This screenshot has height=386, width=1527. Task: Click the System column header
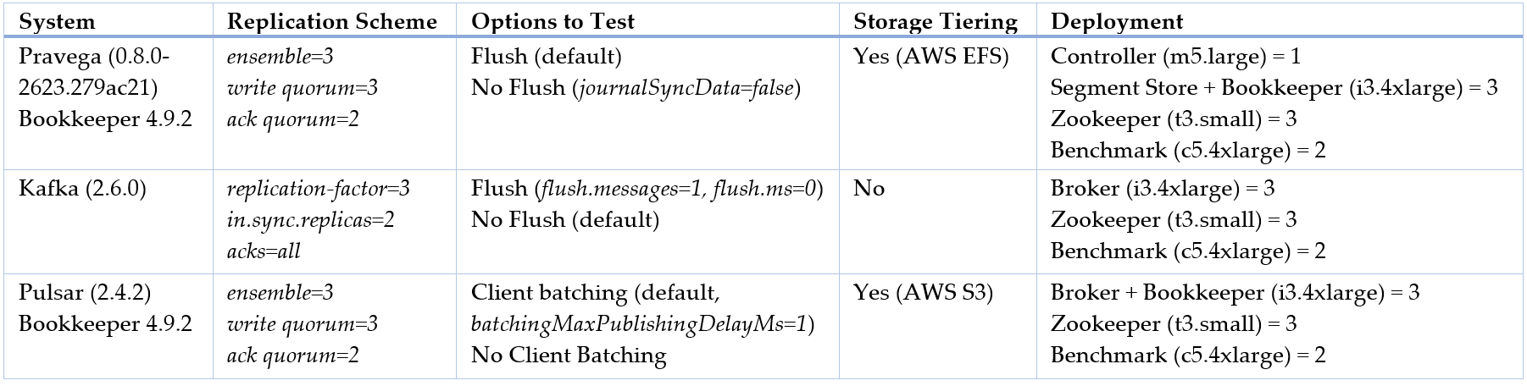pos(57,21)
